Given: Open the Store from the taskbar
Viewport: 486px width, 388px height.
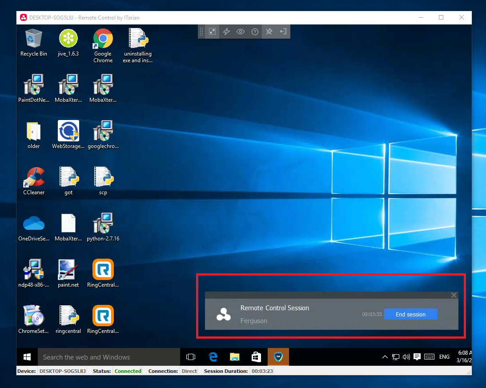Looking at the screenshot, I should pyautogui.click(x=256, y=357).
